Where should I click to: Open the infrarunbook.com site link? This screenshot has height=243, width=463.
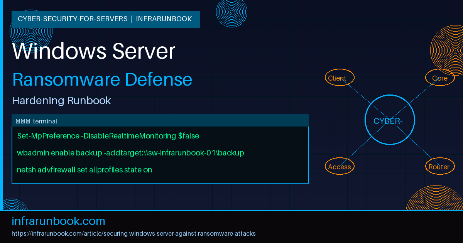(59, 221)
